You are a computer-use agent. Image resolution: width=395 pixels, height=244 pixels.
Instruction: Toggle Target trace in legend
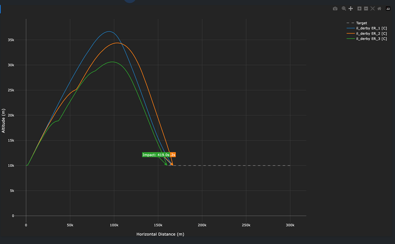click(361, 23)
